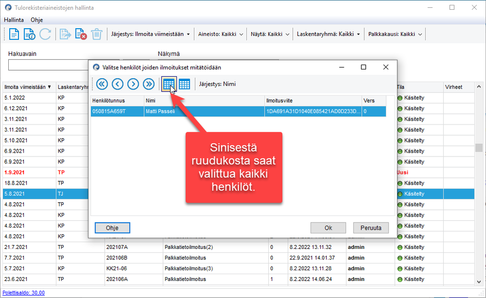Click the main table scrollbar thumb
This screenshot has height=298, width=486.
[x=479, y=148]
